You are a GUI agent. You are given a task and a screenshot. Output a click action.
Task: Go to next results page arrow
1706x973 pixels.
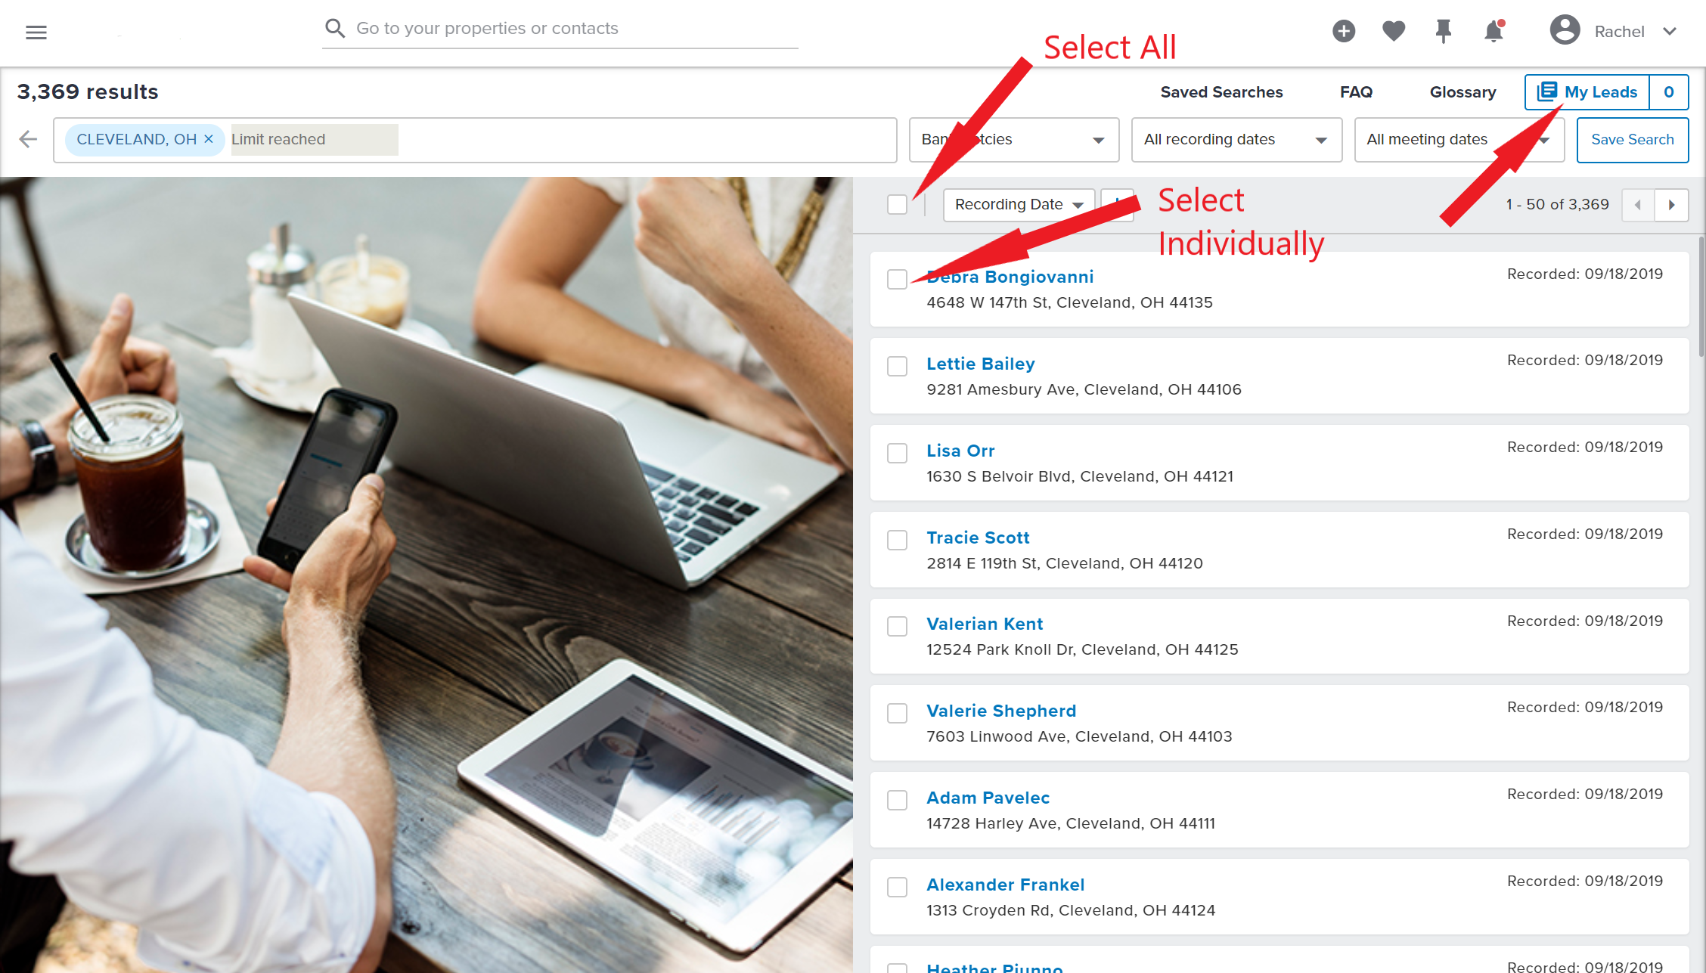pos(1672,205)
